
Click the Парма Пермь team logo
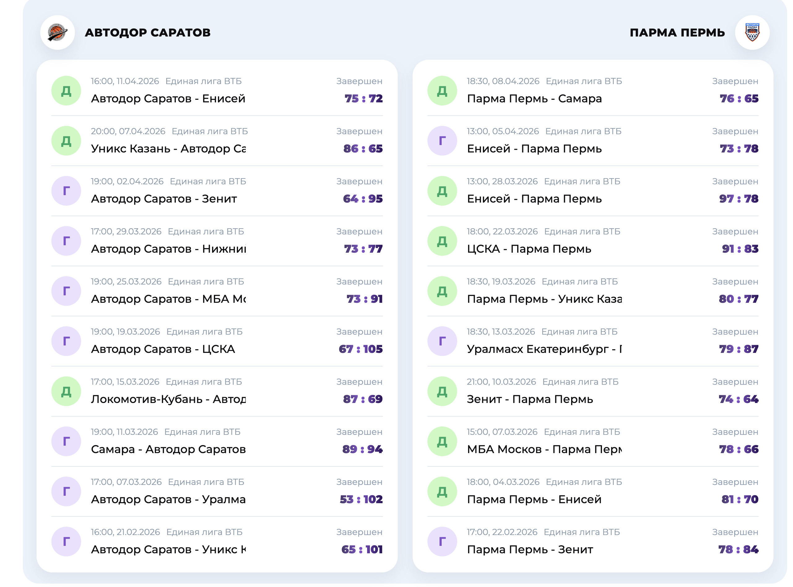click(752, 32)
